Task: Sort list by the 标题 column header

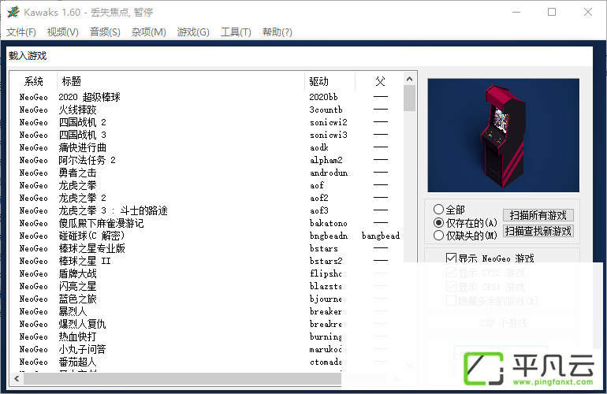Action: tap(181, 81)
